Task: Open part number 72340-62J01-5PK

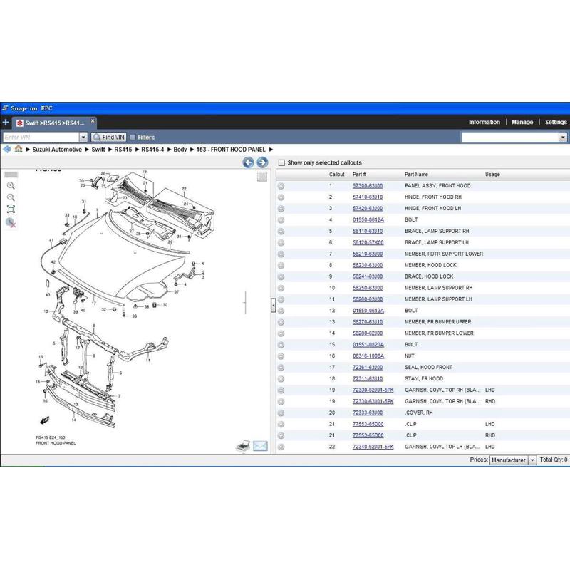Action: click(373, 447)
